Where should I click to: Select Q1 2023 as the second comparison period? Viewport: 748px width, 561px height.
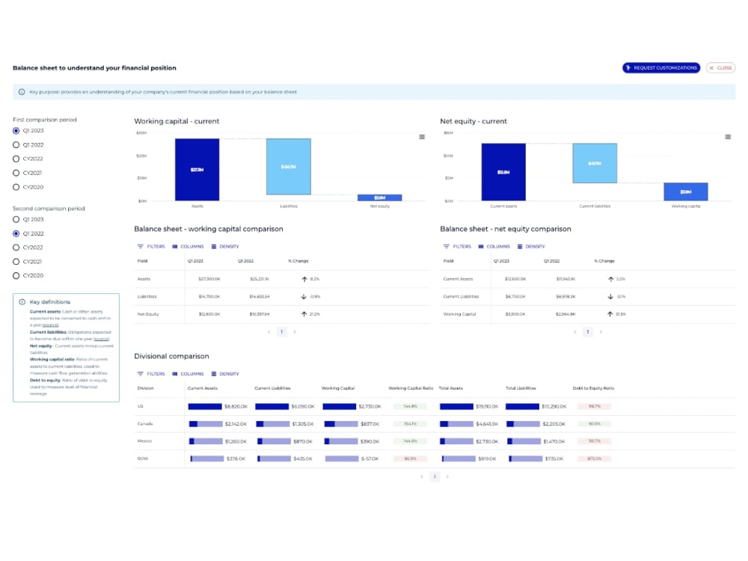[x=16, y=219]
